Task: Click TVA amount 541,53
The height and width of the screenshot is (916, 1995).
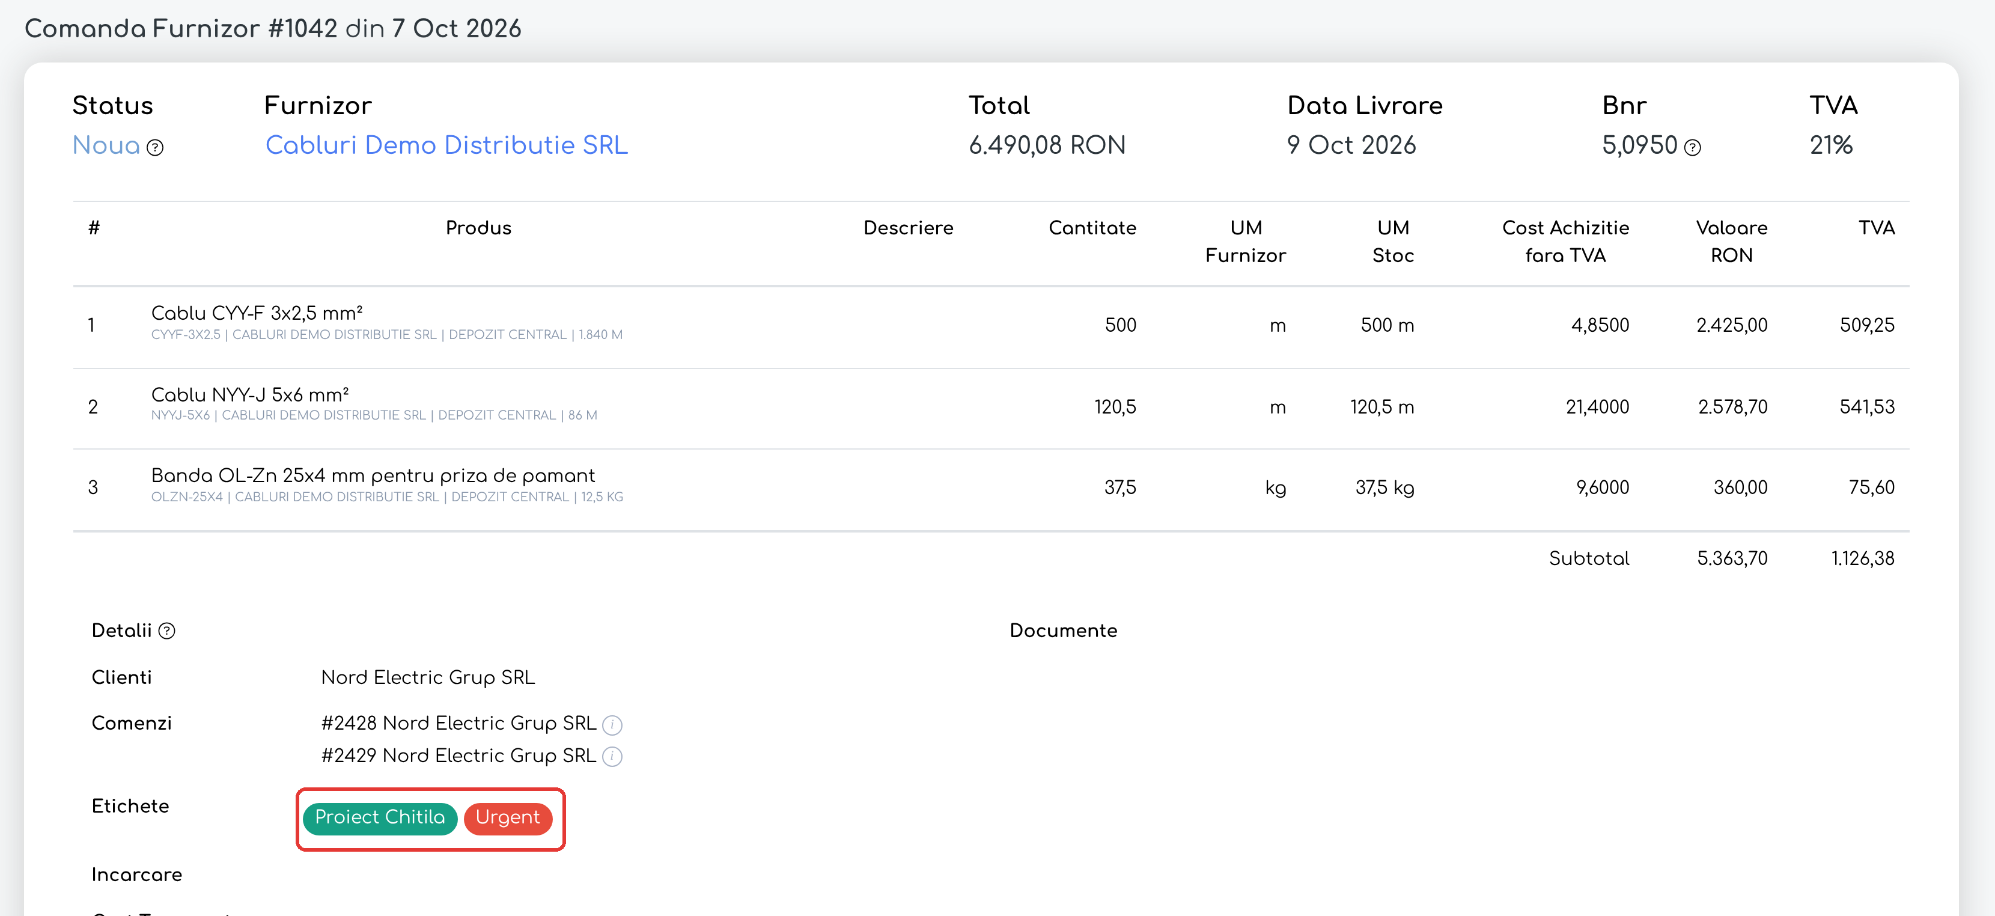Action: point(1866,407)
